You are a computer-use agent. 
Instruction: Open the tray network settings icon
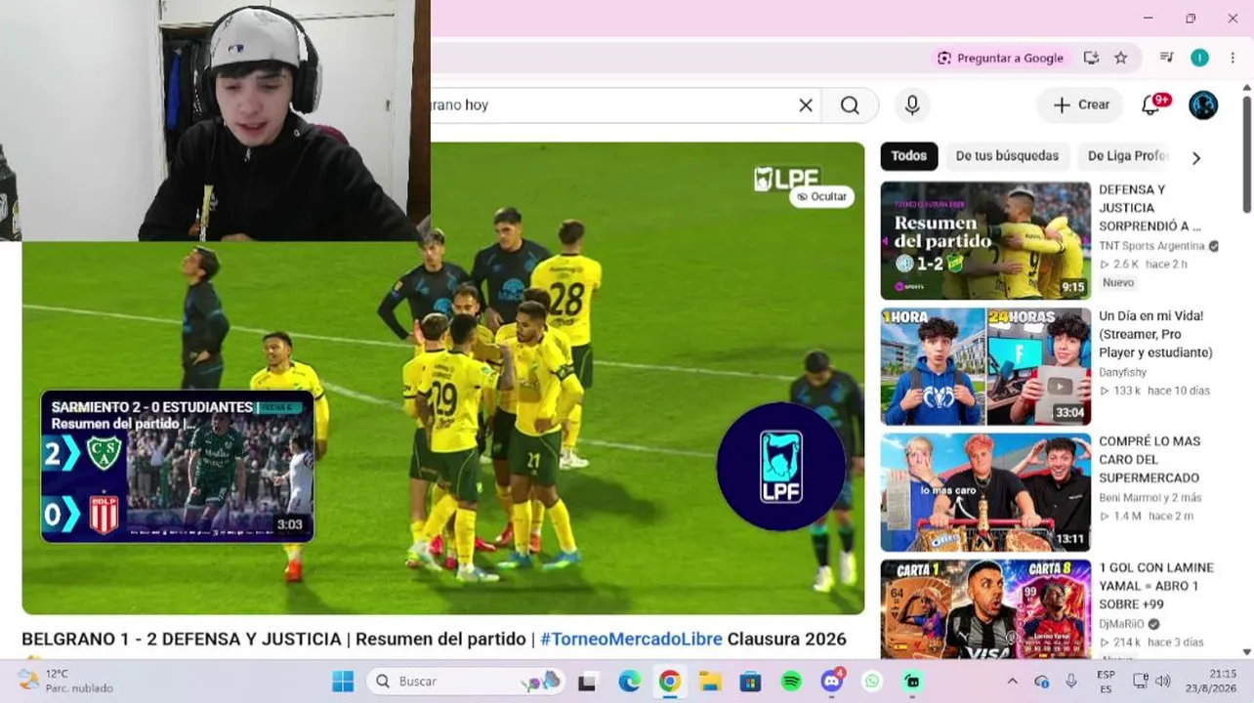(x=1140, y=682)
